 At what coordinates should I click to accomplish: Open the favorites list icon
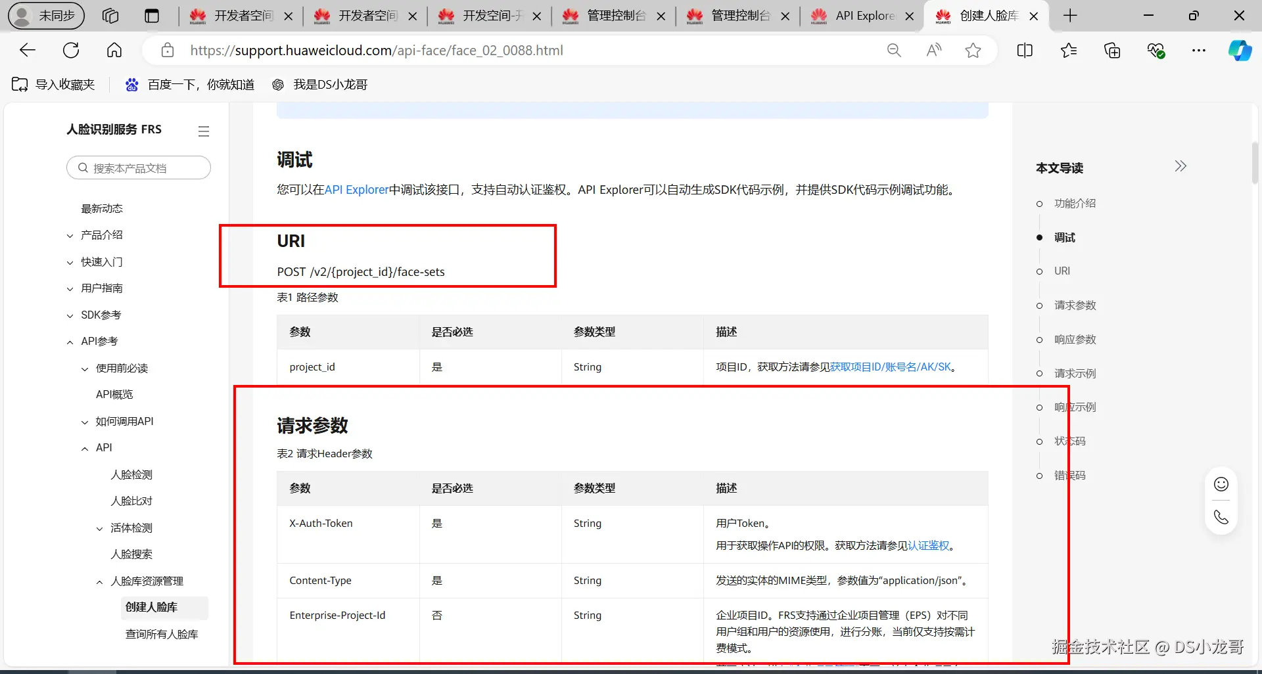(1069, 50)
